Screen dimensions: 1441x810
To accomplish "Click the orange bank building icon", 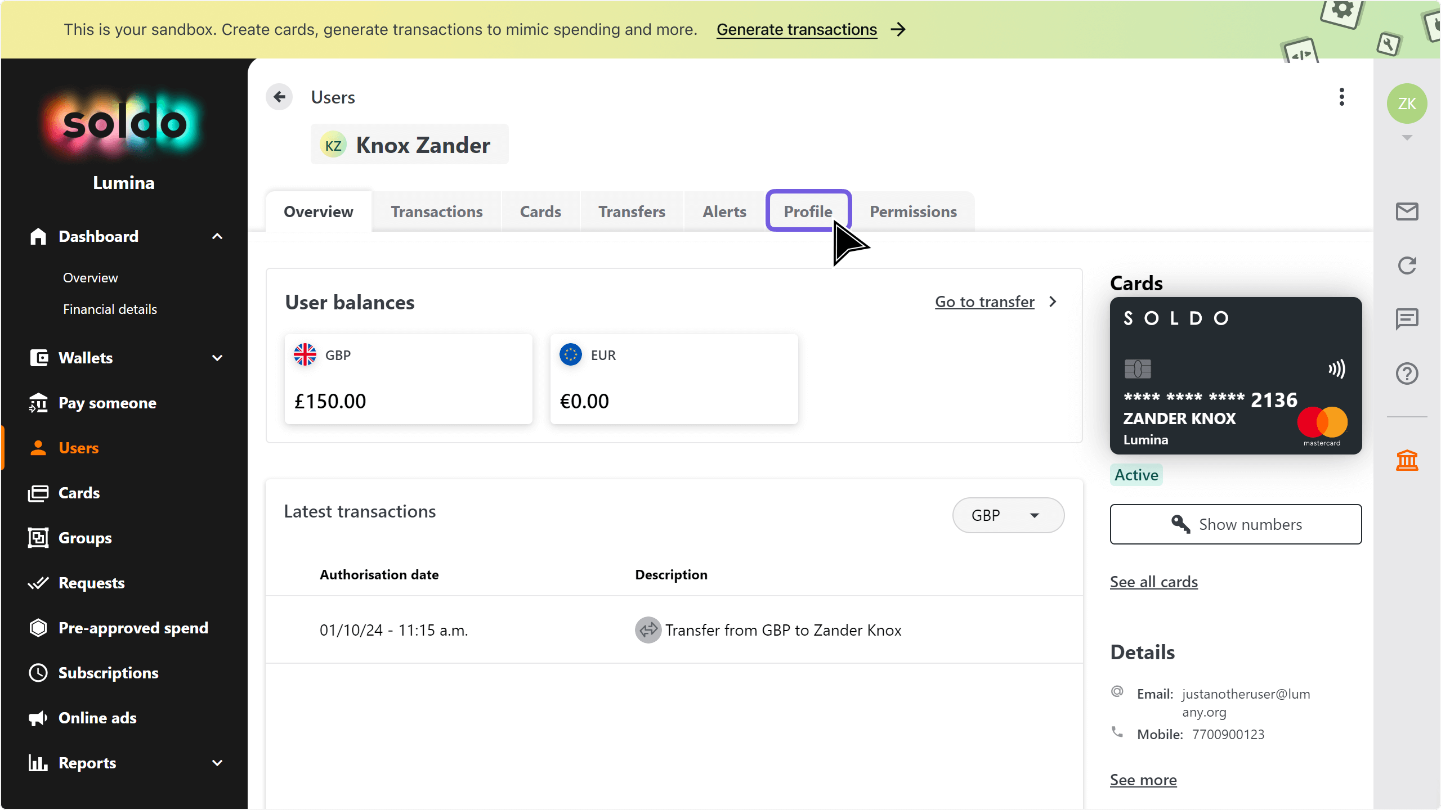I will (x=1407, y=461).
